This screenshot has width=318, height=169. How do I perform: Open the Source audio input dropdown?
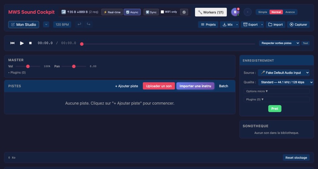click(284, 73)
